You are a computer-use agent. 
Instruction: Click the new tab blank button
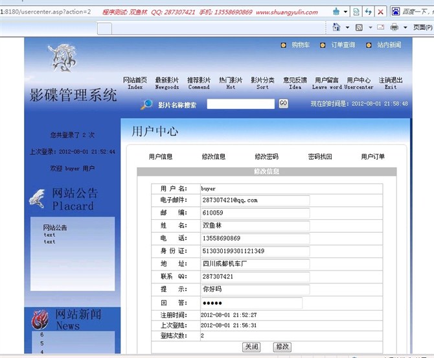(105, 29)
